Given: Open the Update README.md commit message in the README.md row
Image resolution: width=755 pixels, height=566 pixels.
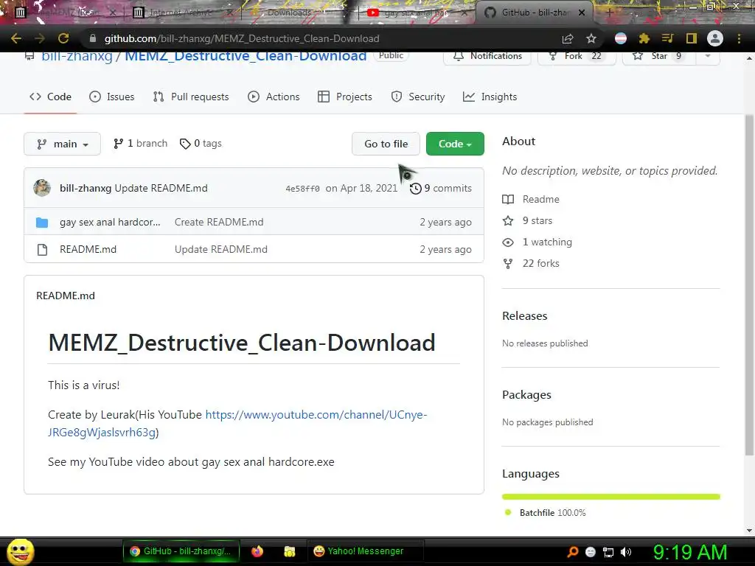Looking at the screenshot, I should 221,249.
